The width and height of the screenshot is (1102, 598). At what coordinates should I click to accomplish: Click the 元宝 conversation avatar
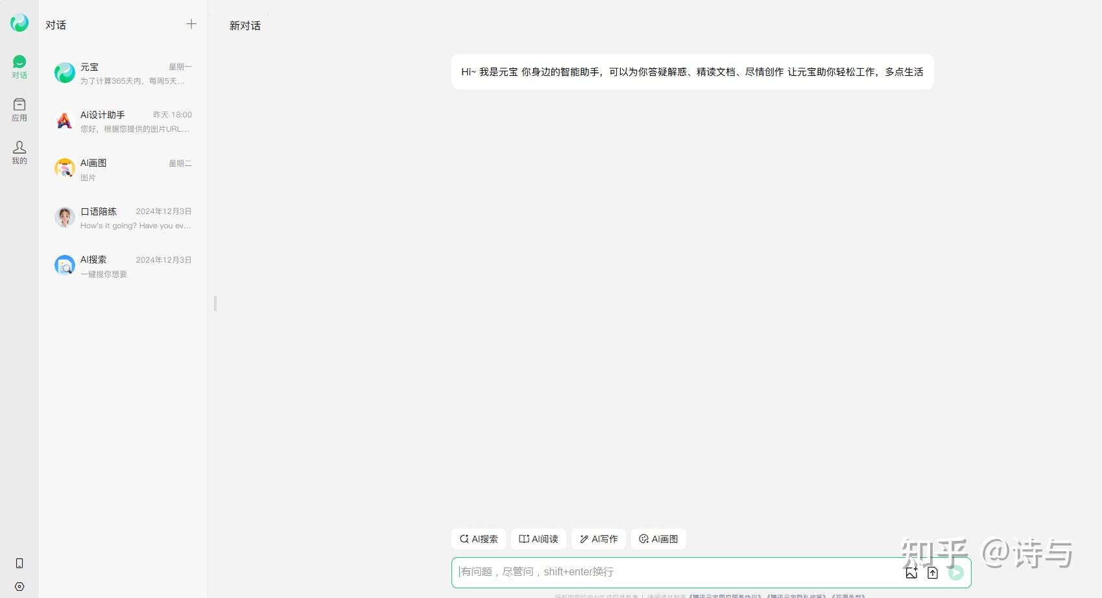click(x=65, y=73)
